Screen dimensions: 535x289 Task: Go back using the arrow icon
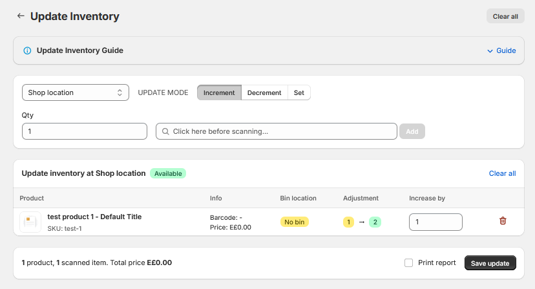[x=21, y=16]
